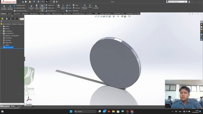Open File Explorer from the taskbar
This screenshot has height=114, width=203.
(x=114, y=111)
